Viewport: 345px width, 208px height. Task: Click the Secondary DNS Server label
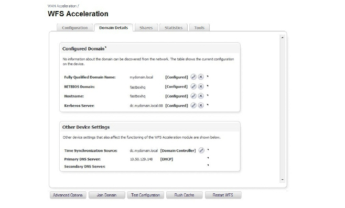tap(85, 167)
